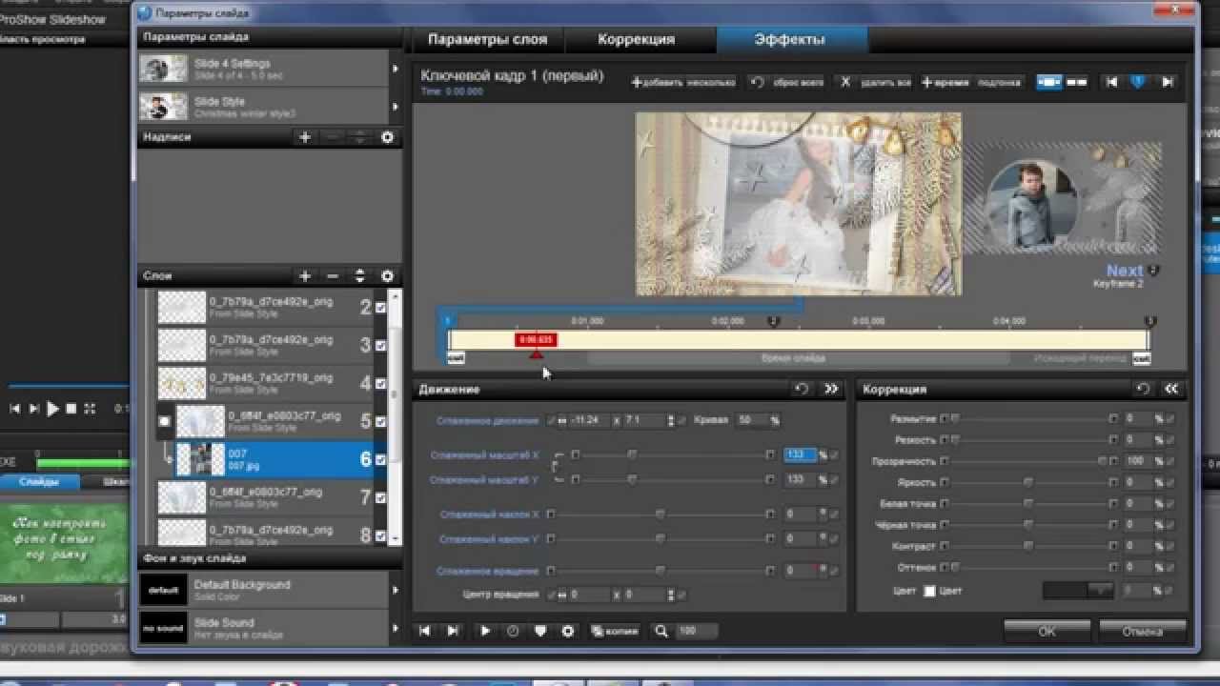This screenshot has height=686, width=1220.
Task: Reset the Движение panel settings
Action: pyautogui.click(x=802, y=389)
